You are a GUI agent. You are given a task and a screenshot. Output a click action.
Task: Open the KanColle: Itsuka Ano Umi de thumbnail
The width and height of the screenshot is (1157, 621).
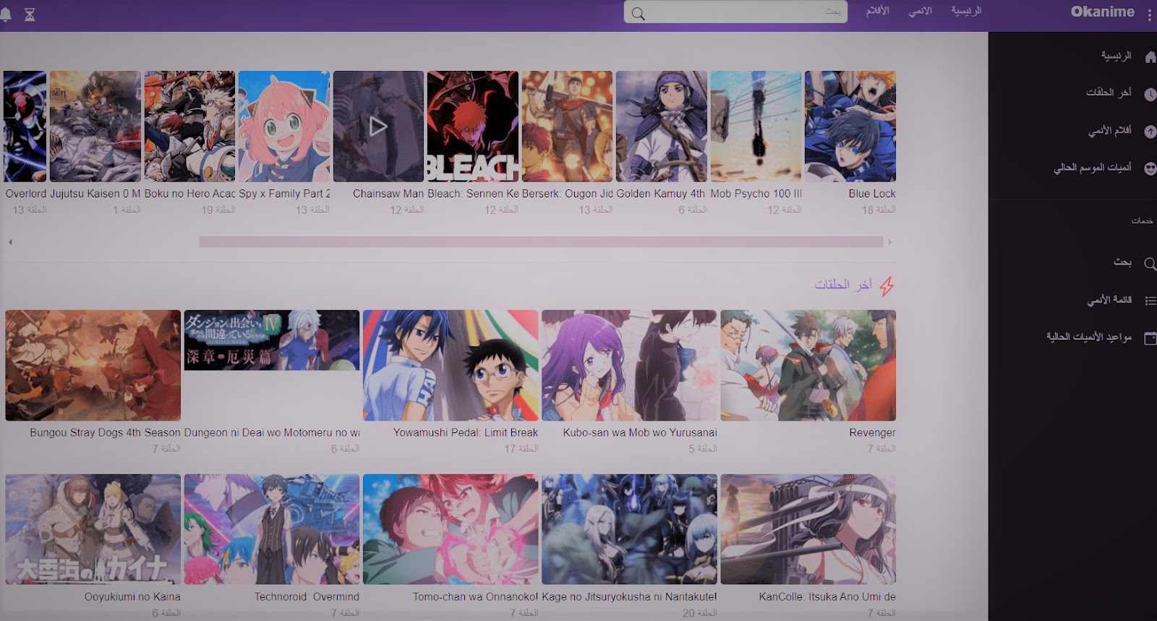[808, 529]
